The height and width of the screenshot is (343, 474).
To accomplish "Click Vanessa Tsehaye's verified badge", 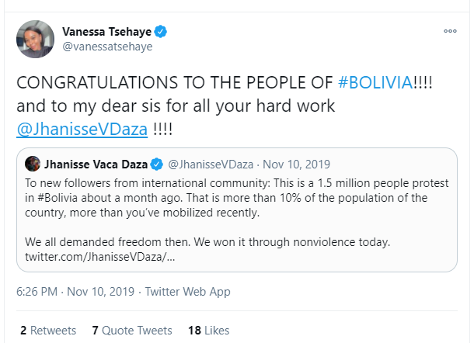I will 161,32.
